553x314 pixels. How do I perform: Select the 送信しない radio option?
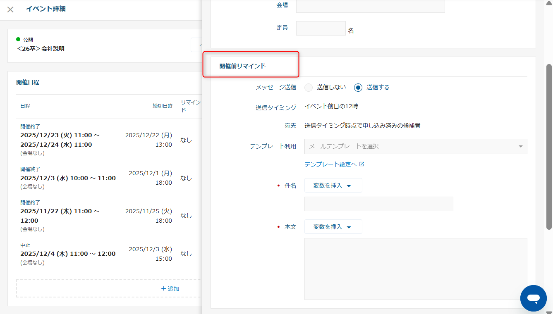(x=309, y=87)
